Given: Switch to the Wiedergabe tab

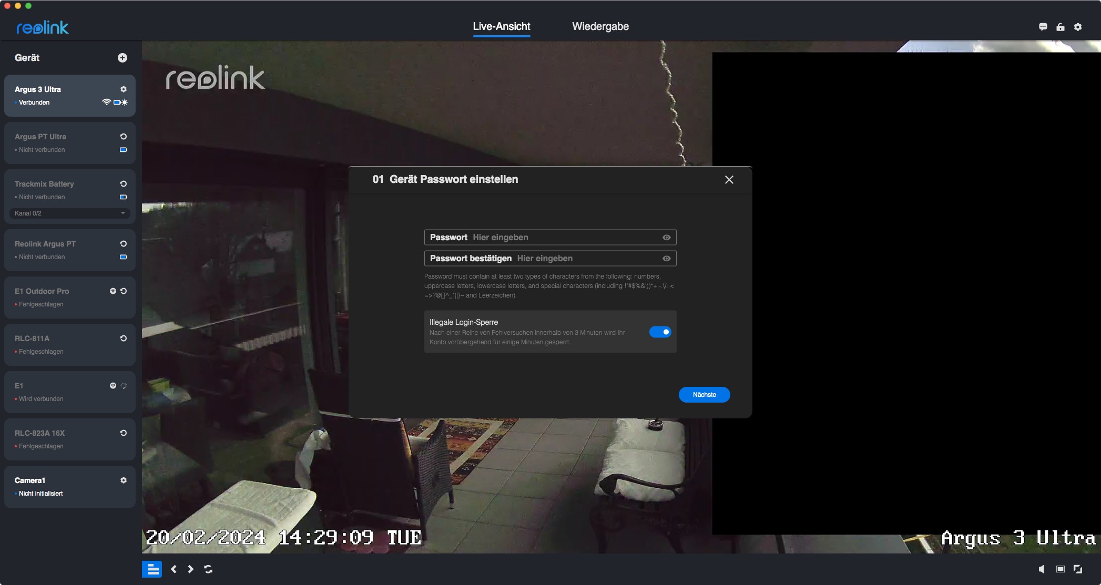Looking at the screenshot, I should pyautogui.click(x=600, y=26).
